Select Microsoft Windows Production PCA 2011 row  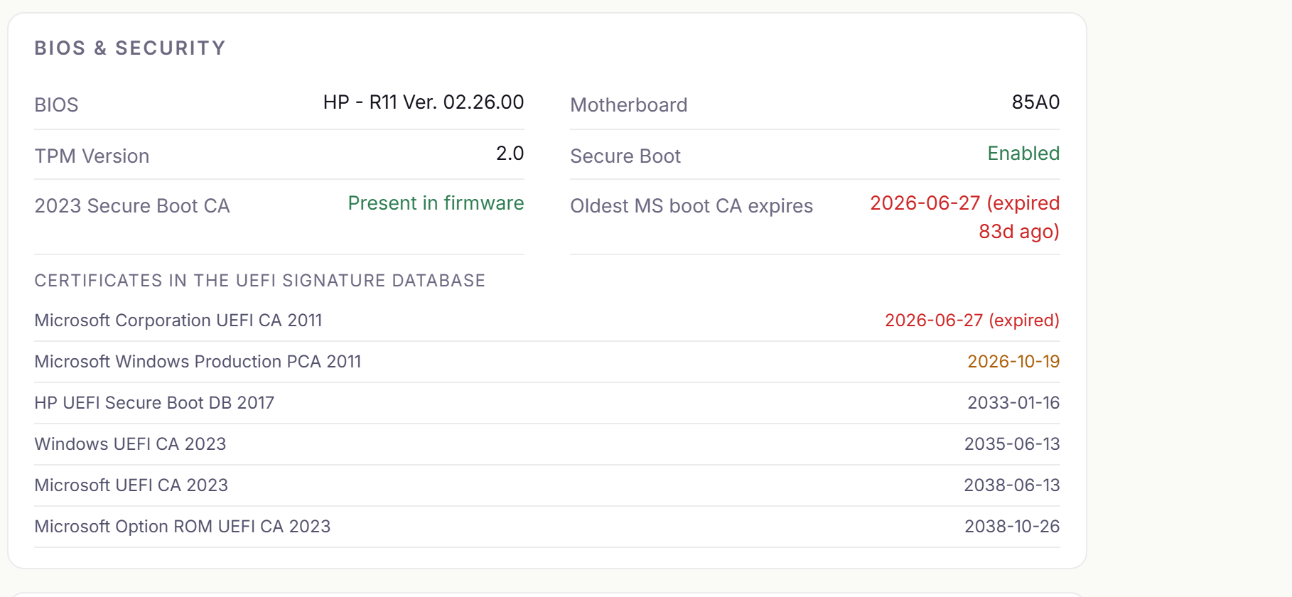[x=547, y=362]
